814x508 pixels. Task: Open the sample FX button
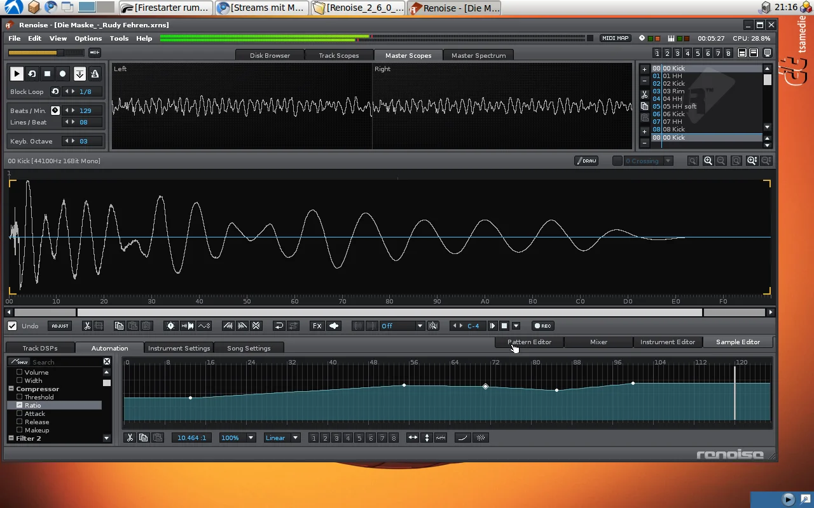[317, 326]
